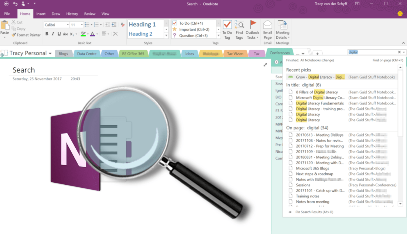The width and height of the screenshot is (407, 234).
Task: Toggle Italic text formatting
Action: [x=53, y=34]
